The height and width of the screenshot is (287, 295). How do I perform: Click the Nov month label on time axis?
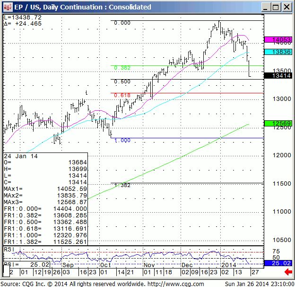point(149,265)
